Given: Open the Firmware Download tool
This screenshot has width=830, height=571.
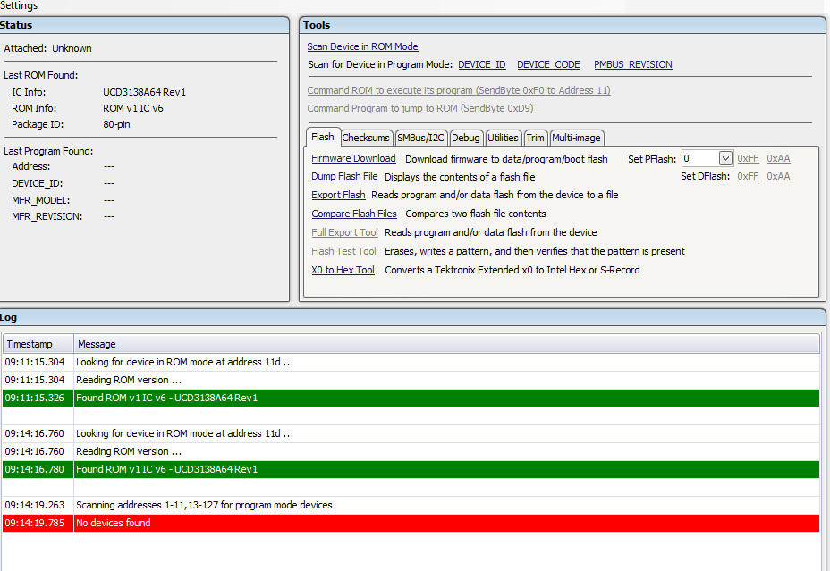Looking at the screenshot, I should pyautogui.click(x=353, y=159).
